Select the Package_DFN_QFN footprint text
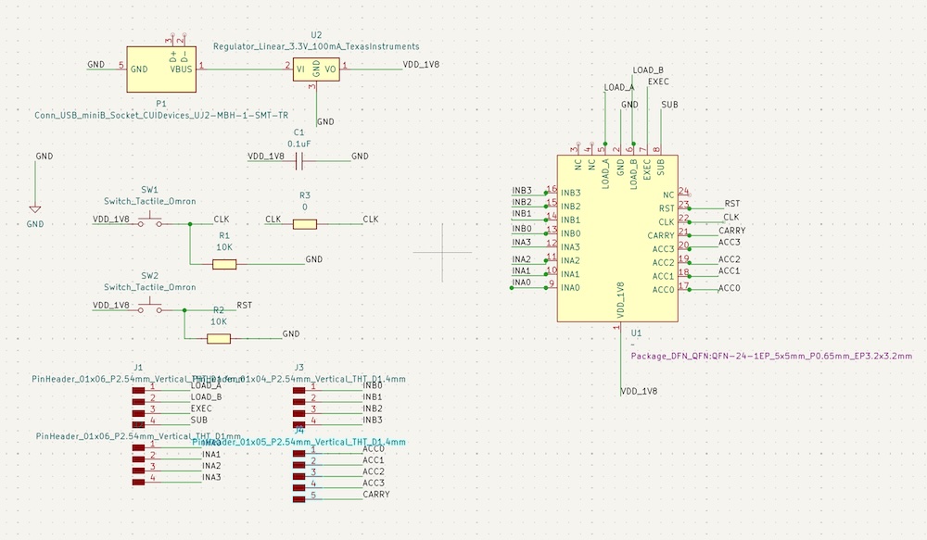 tap(770, 356)
